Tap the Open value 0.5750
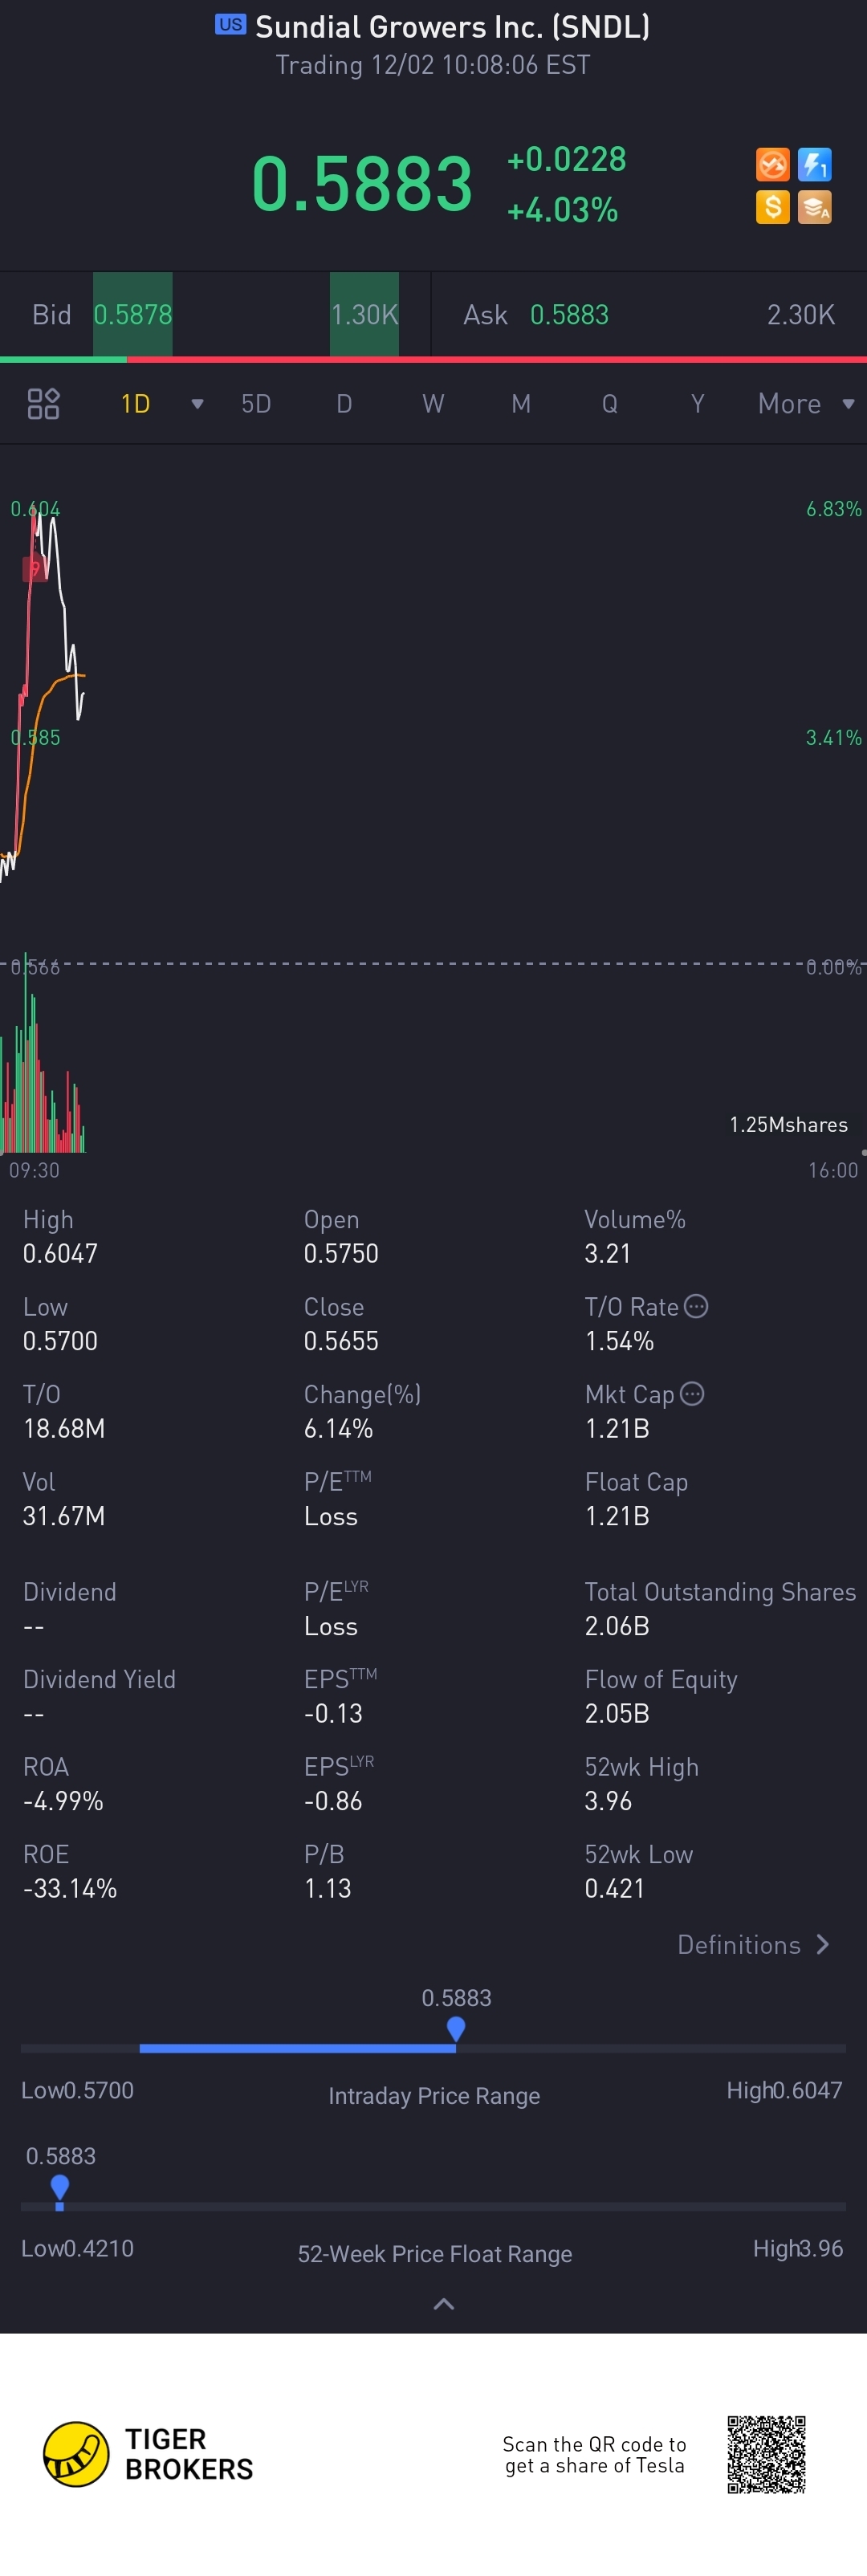The width and height of the screenshot is (867, 2576). click(x=341, y=1253)
